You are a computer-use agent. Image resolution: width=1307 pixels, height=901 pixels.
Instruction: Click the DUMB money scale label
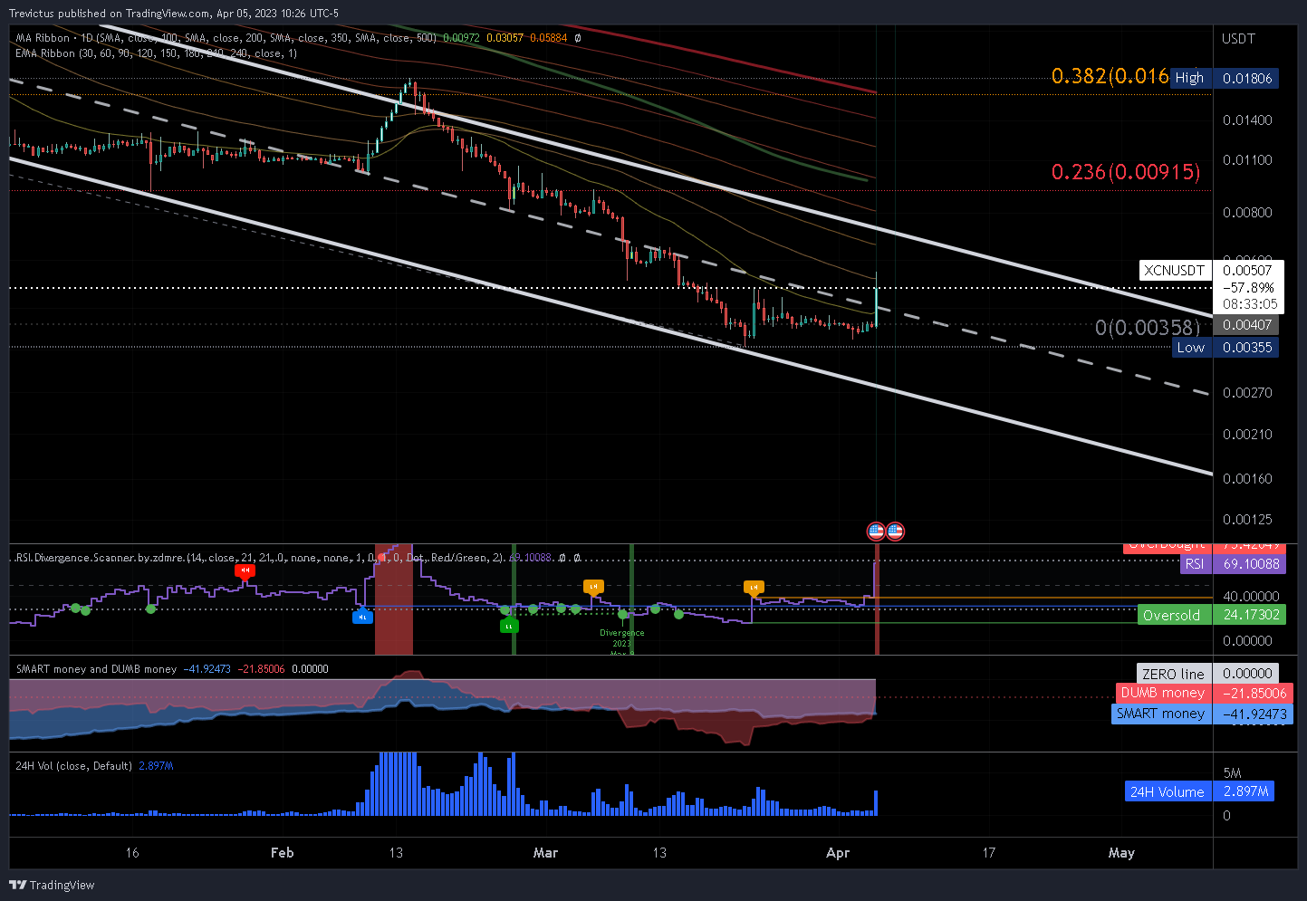click(1162, 693)
